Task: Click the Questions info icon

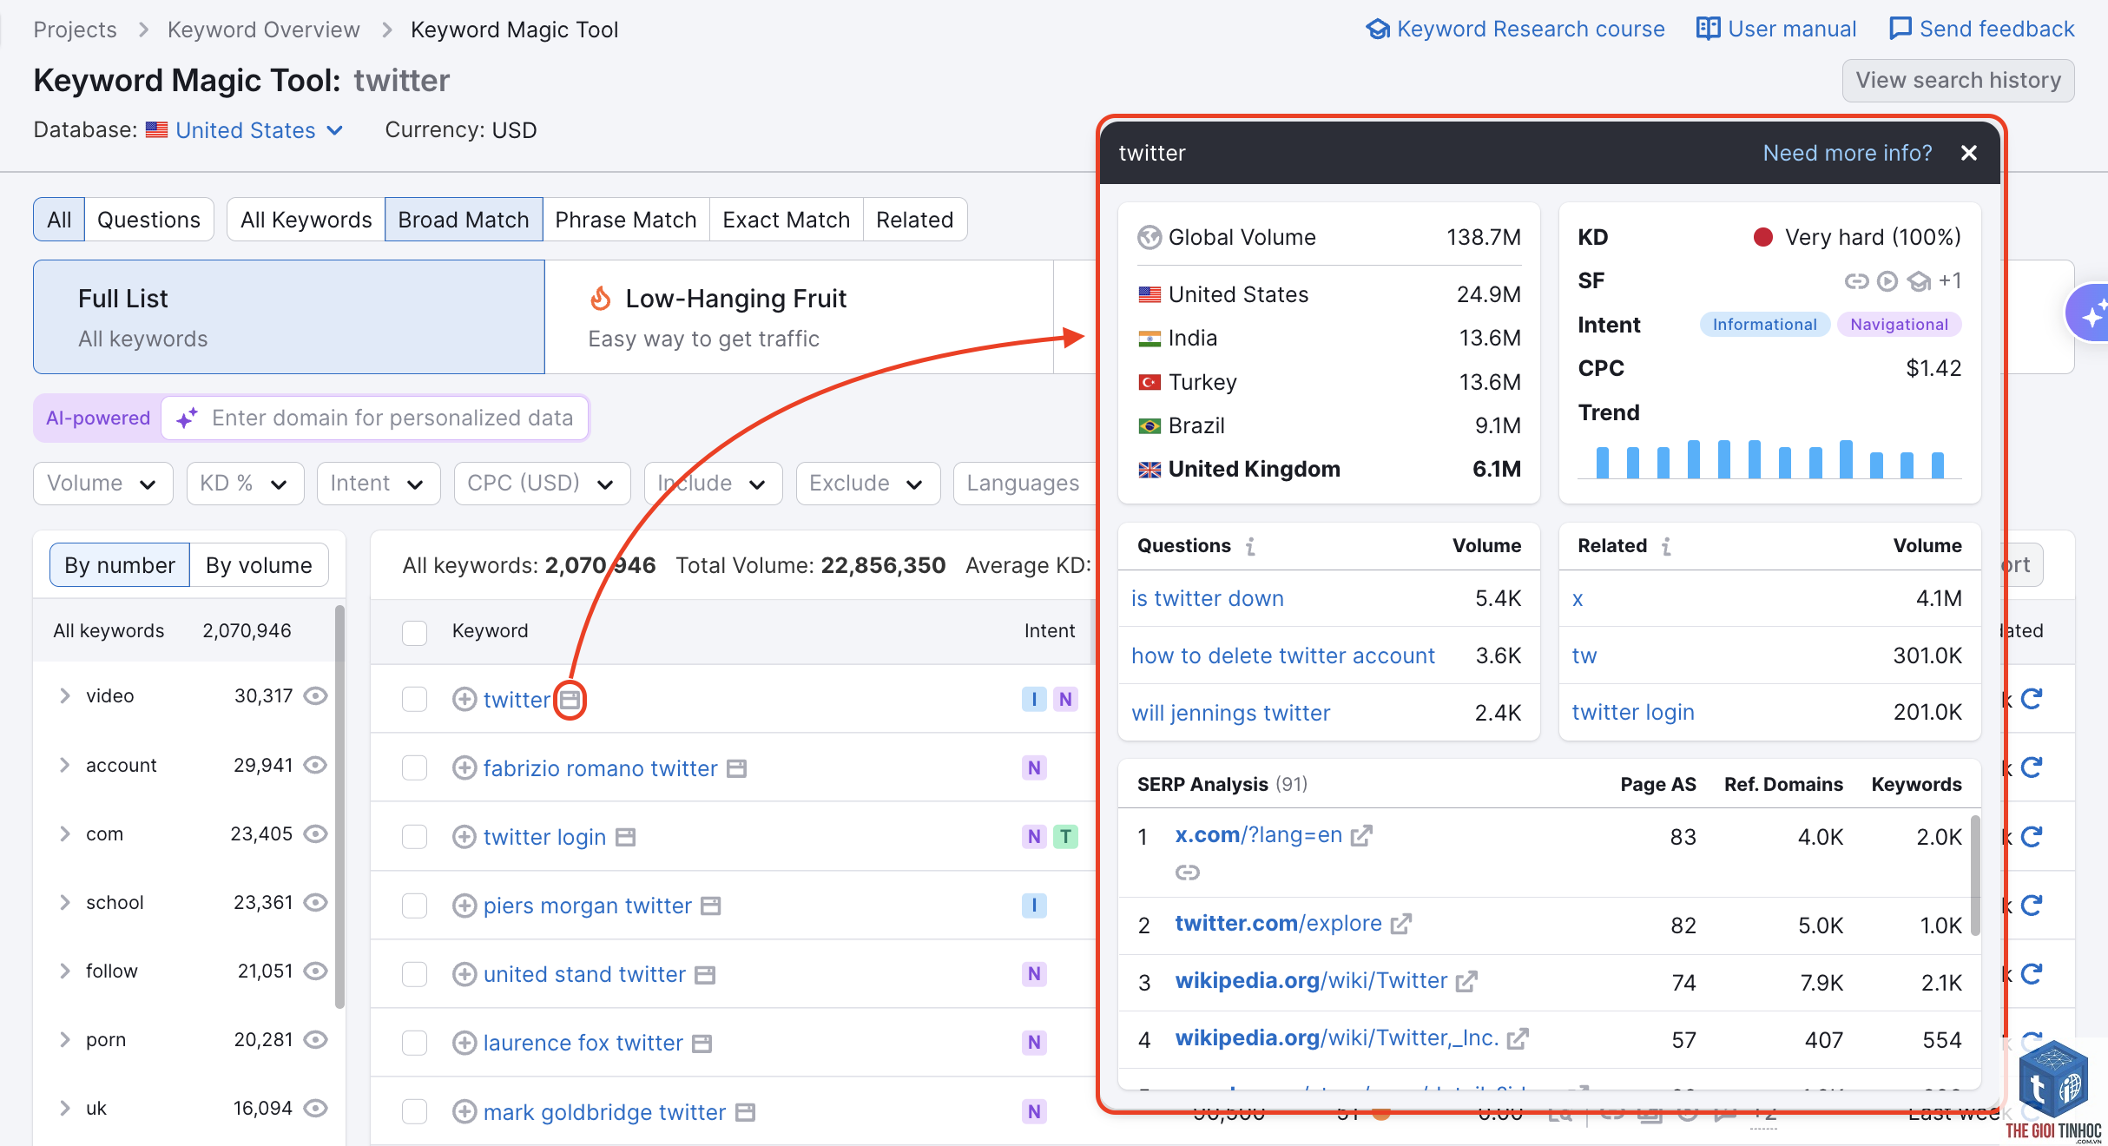Action: click(1250, 546)
